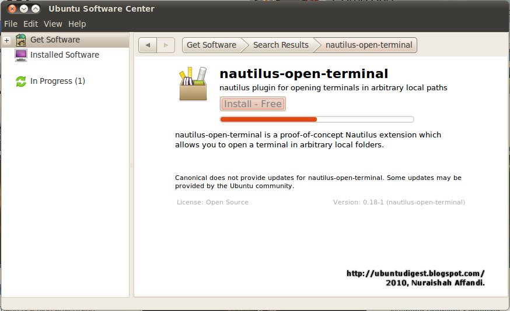The height and width of the screenshot is (311, 510).
Task: Click the nautilus-open-terminal heading title
Action: pos(304,74)
